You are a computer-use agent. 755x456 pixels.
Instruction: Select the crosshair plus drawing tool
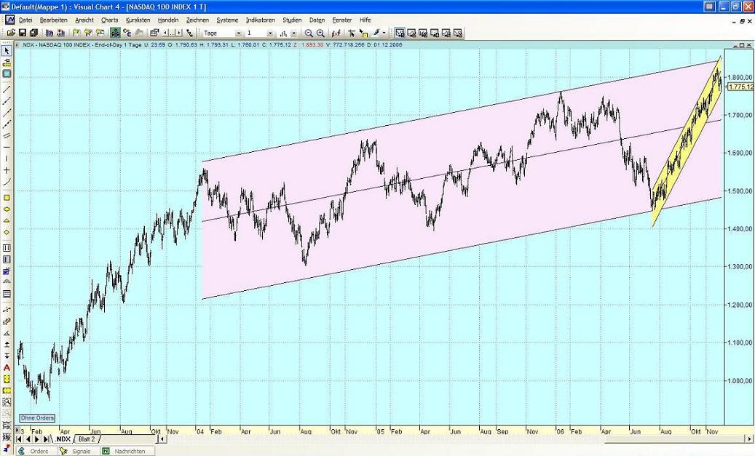[7, 170]
